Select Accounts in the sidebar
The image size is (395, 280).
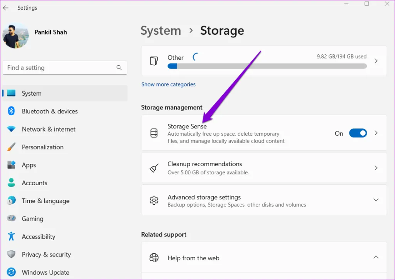(x=34, y=183)
